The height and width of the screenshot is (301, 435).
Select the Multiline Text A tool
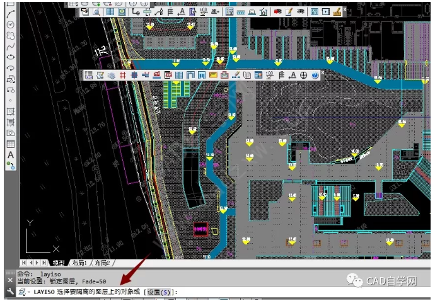pos(11,155)
